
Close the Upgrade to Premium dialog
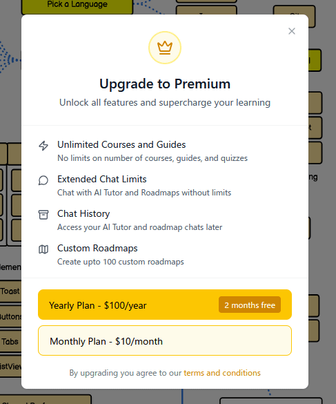point(291,31)
